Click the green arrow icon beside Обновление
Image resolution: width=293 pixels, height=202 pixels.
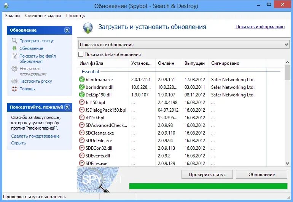(14, 48)
